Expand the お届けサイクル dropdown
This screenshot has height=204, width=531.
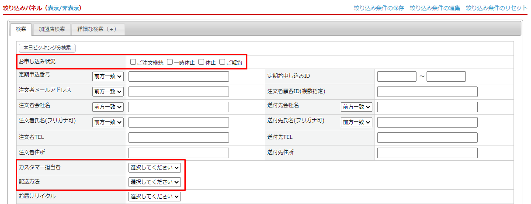[x=154, y=197]
